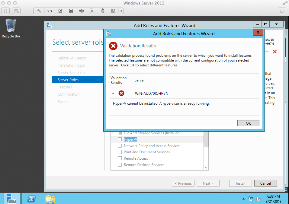Go to Results step
The image size is (289, 204).
[x=63, y=102]
